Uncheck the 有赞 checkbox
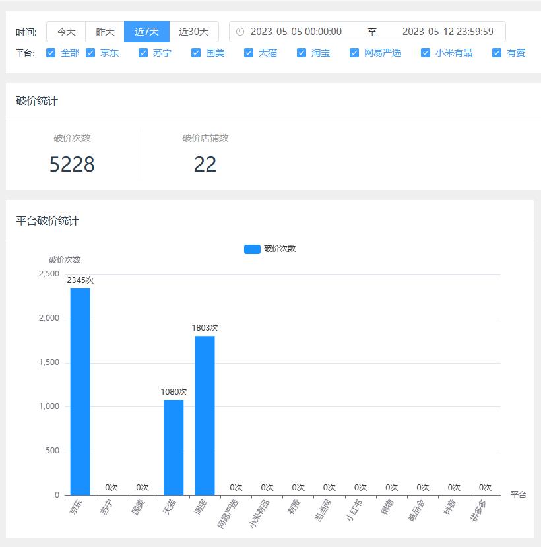Image resolution: width=541 pixels, height=547 pixels. coord(495,53)
